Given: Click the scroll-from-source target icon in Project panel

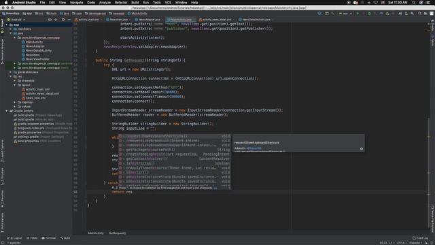Looking at the screenshot, I should tap(50, 20).
